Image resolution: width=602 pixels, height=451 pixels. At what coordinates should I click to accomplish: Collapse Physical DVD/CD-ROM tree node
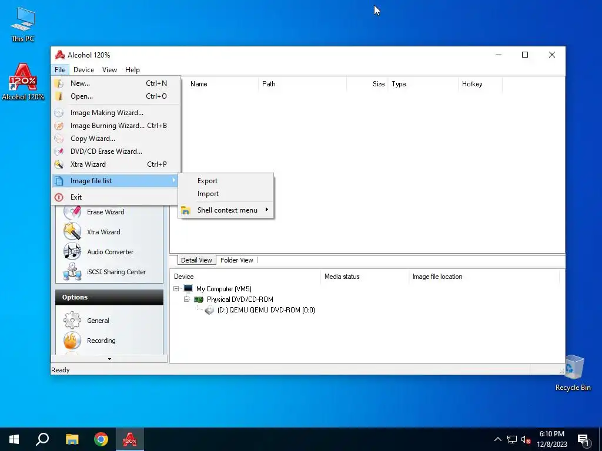186,299
